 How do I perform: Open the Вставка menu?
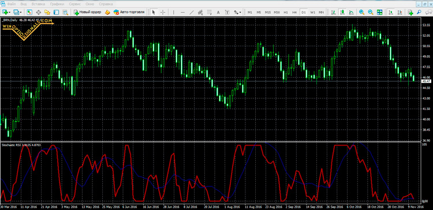pyautogui.click(x=38, y=4)
